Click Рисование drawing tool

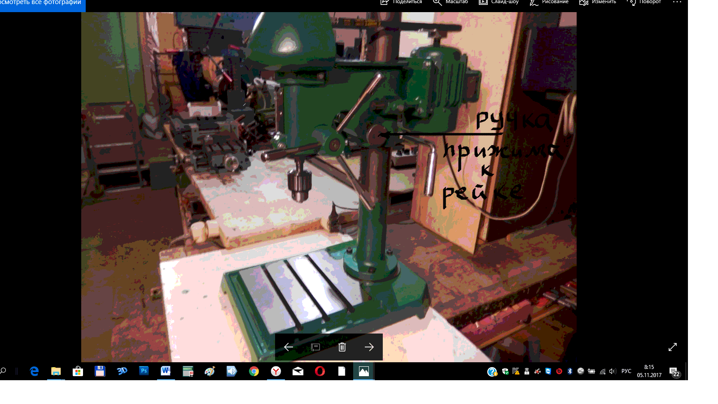(549, 2)
